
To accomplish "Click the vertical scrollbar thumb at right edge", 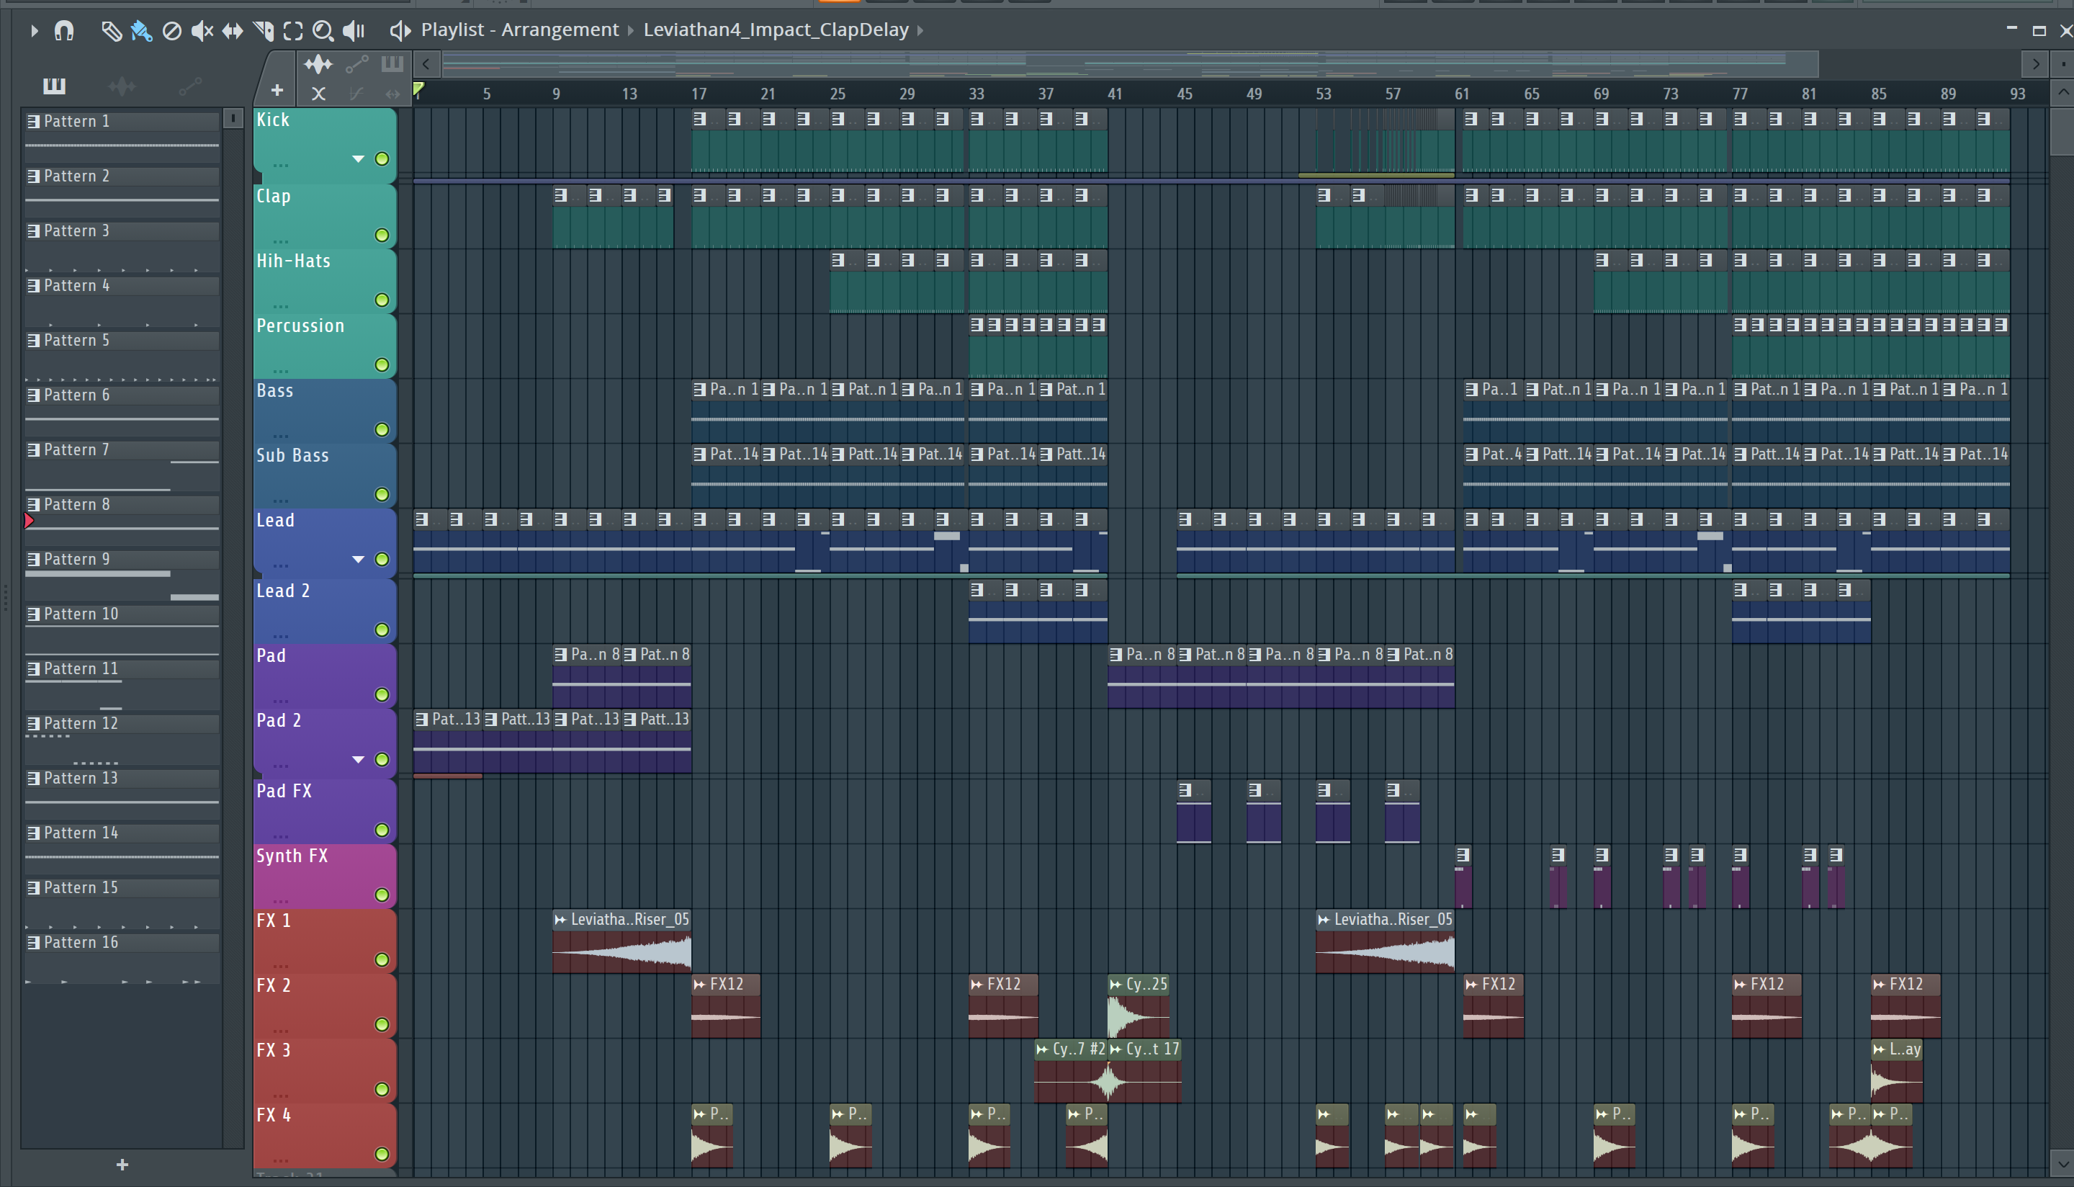I will pos(2062,130).
